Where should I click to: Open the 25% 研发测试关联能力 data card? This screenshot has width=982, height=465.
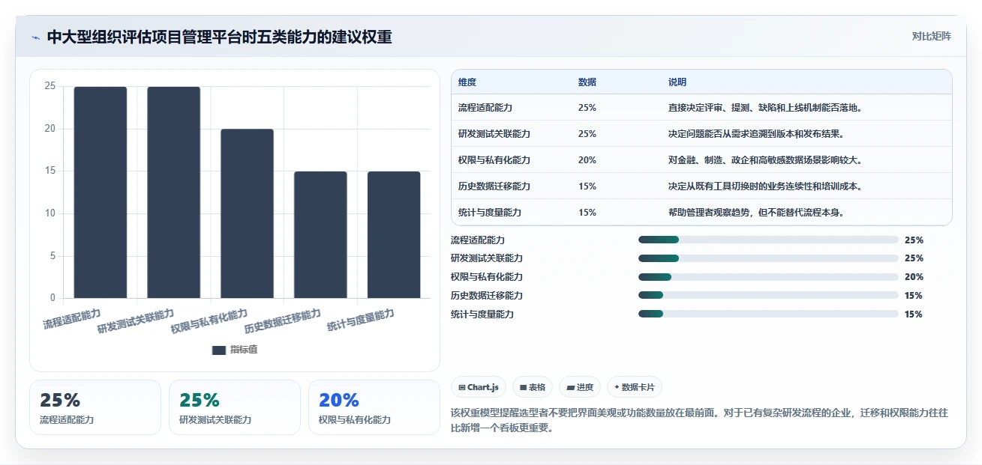click(235, 407)
